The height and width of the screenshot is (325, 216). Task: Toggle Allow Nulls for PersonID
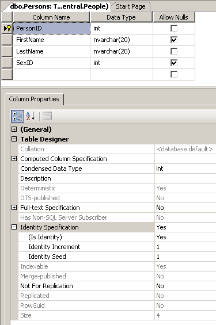pyautogui.click(x=174, y=28)
